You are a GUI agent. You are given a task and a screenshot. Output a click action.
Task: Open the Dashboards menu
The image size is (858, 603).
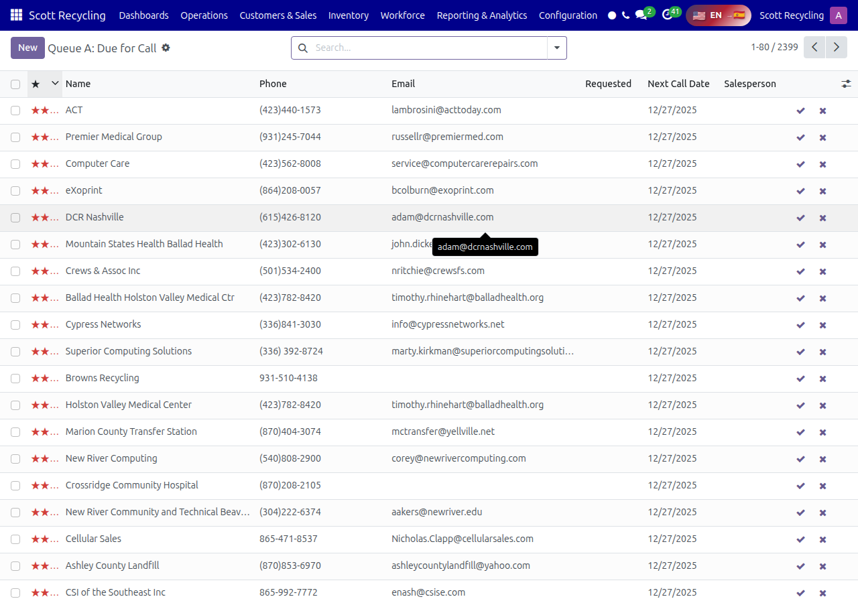click(x=143, y=15)
